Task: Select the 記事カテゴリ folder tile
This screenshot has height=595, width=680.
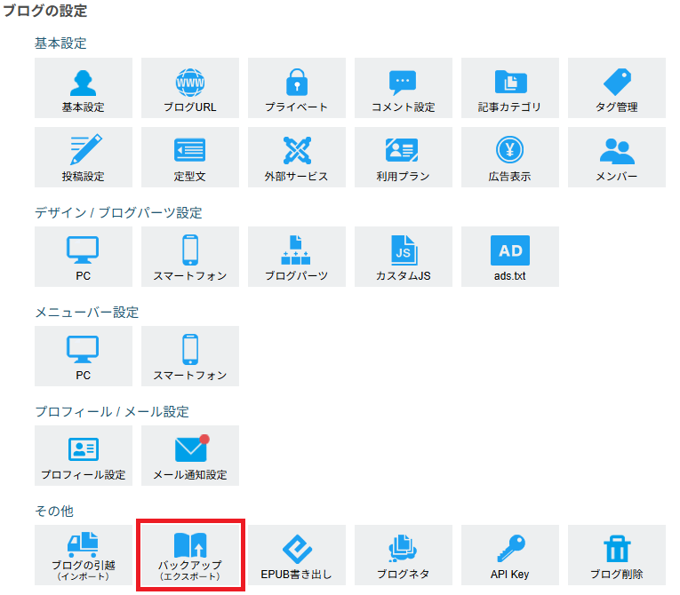Action: tap(510, 88)
